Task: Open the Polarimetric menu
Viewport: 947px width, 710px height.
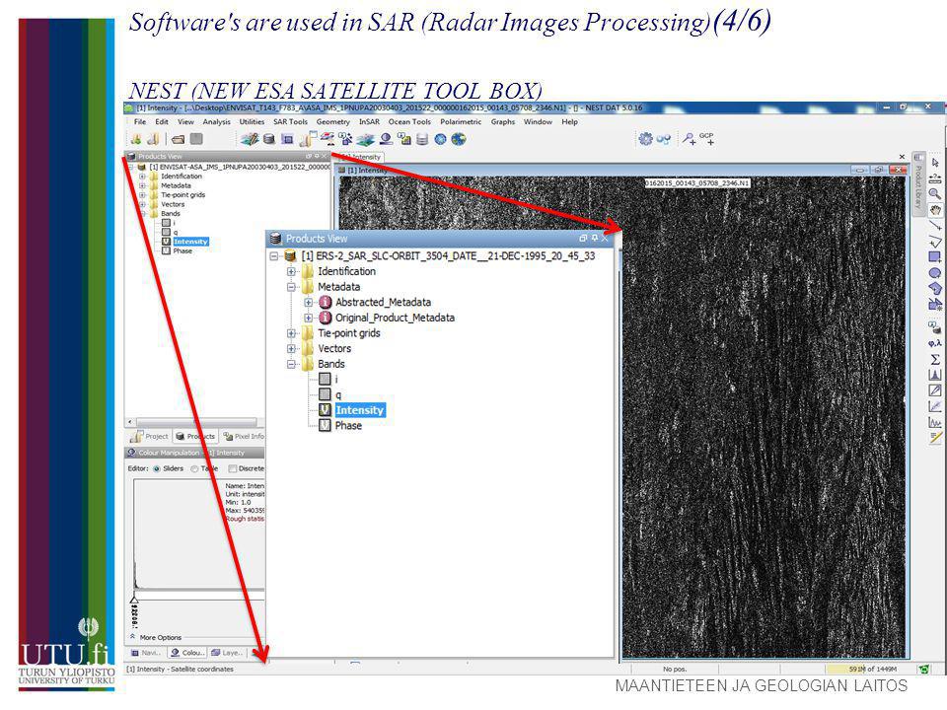Action: click(x=461, y=122)
